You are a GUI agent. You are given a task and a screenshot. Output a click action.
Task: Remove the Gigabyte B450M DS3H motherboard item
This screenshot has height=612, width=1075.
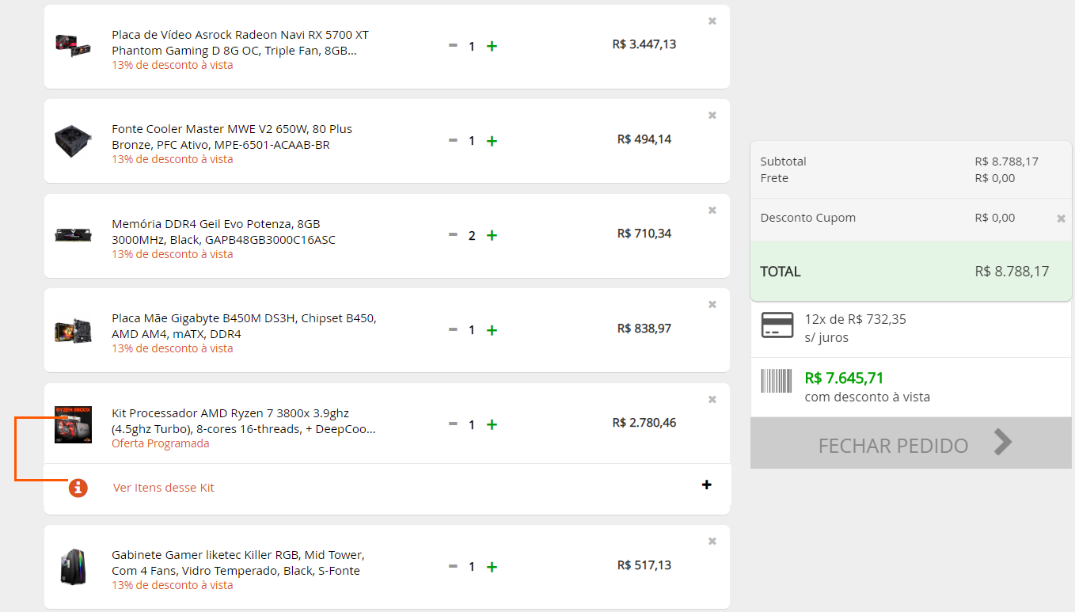click(712, 304)
